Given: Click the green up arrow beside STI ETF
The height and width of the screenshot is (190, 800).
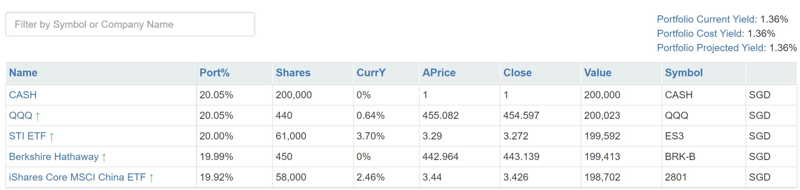Looking at the screenshot, I should pyautogui.click(x=52, y=137).
